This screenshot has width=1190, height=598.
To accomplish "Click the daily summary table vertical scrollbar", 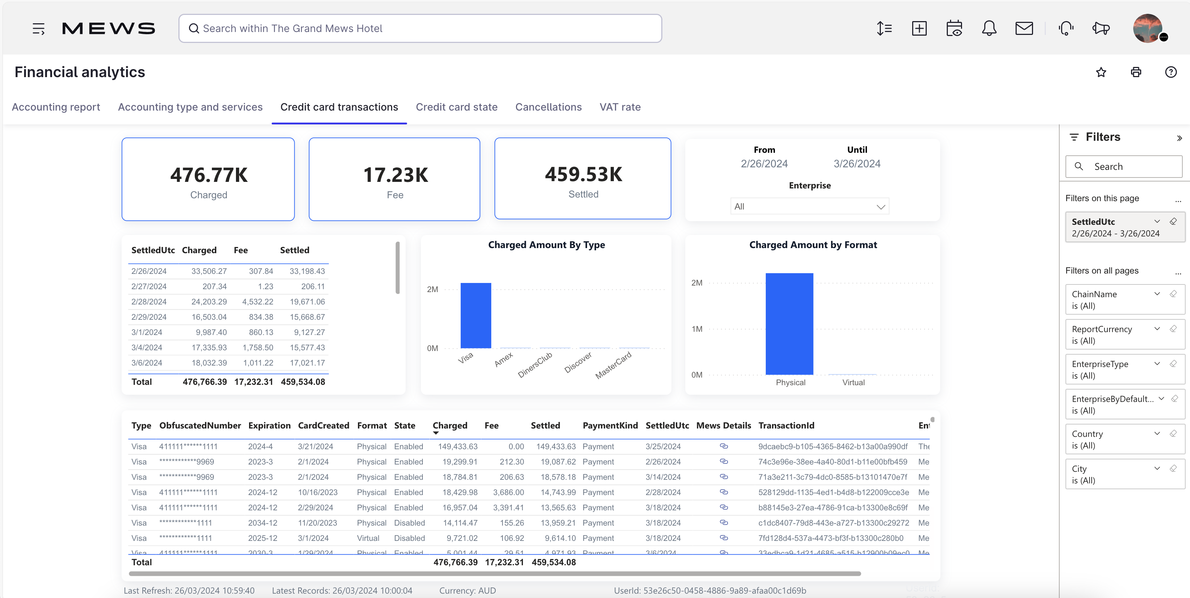I will (x=397, y=268).
